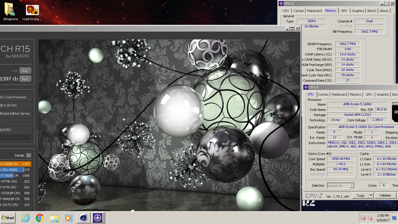This screenshot has height=224, width=398.
Task: Open the Action Center flag in system tray
Action: tap(363, 218)
